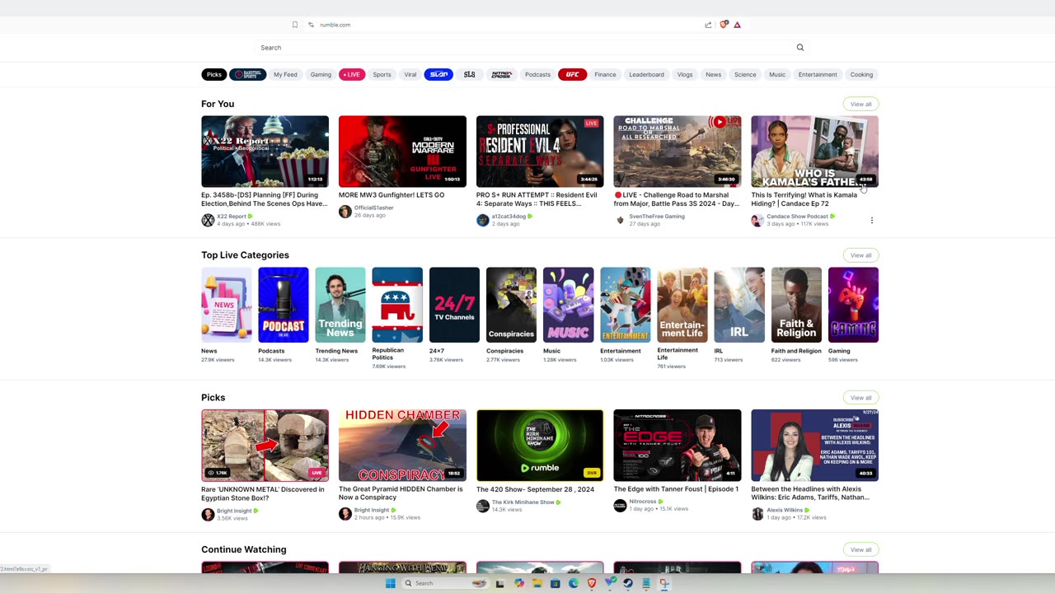Open the X22 Report channel link

click(x=232, y=217)
